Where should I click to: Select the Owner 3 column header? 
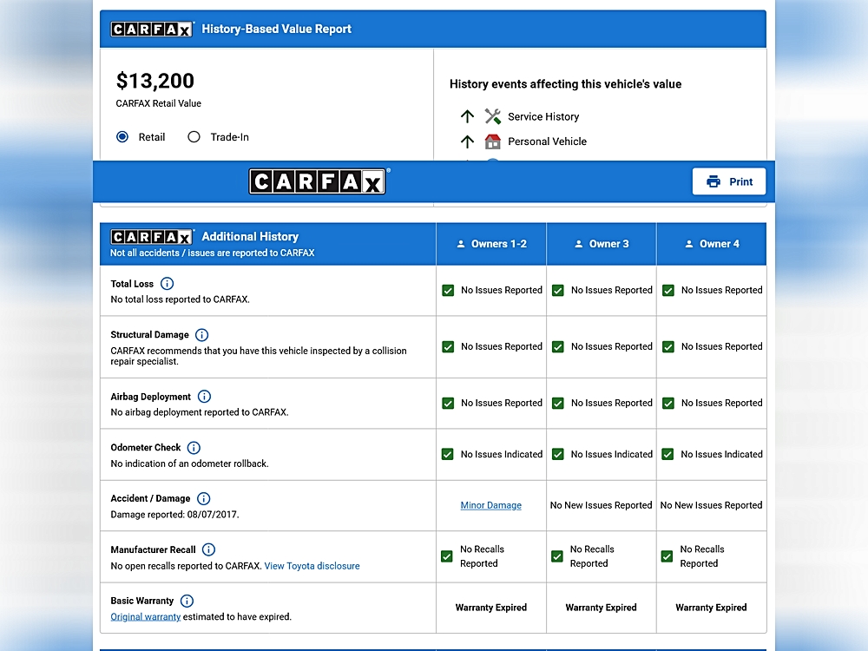pyautogui.click(x=602, y=244)
